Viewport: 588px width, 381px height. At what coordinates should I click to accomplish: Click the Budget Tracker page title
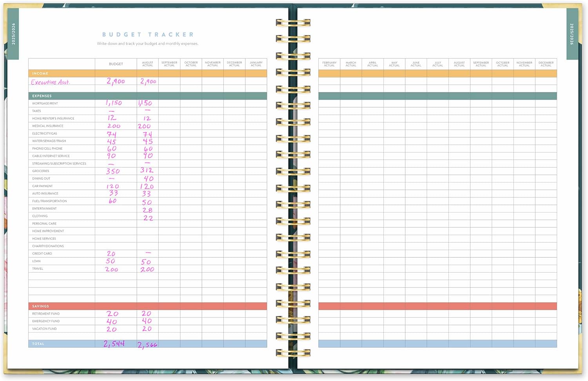pyautogui.click(x=148, y=35)
